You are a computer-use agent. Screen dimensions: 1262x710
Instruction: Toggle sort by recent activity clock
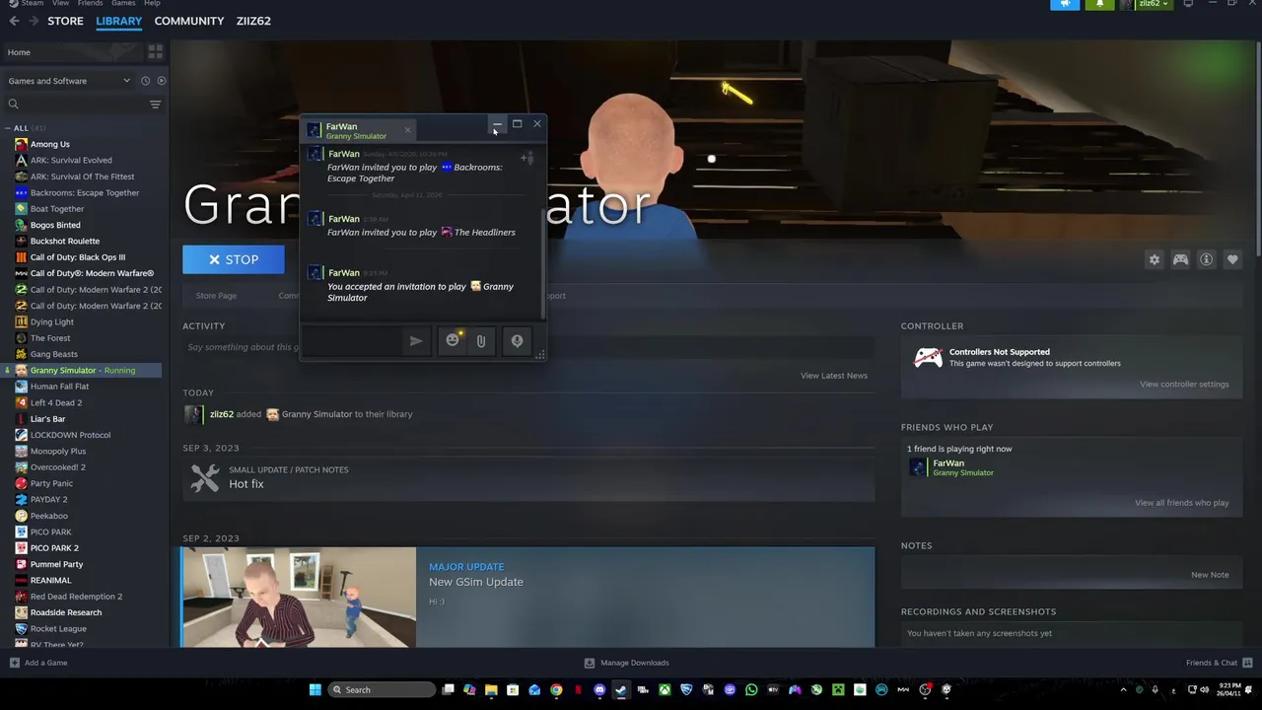145,81
